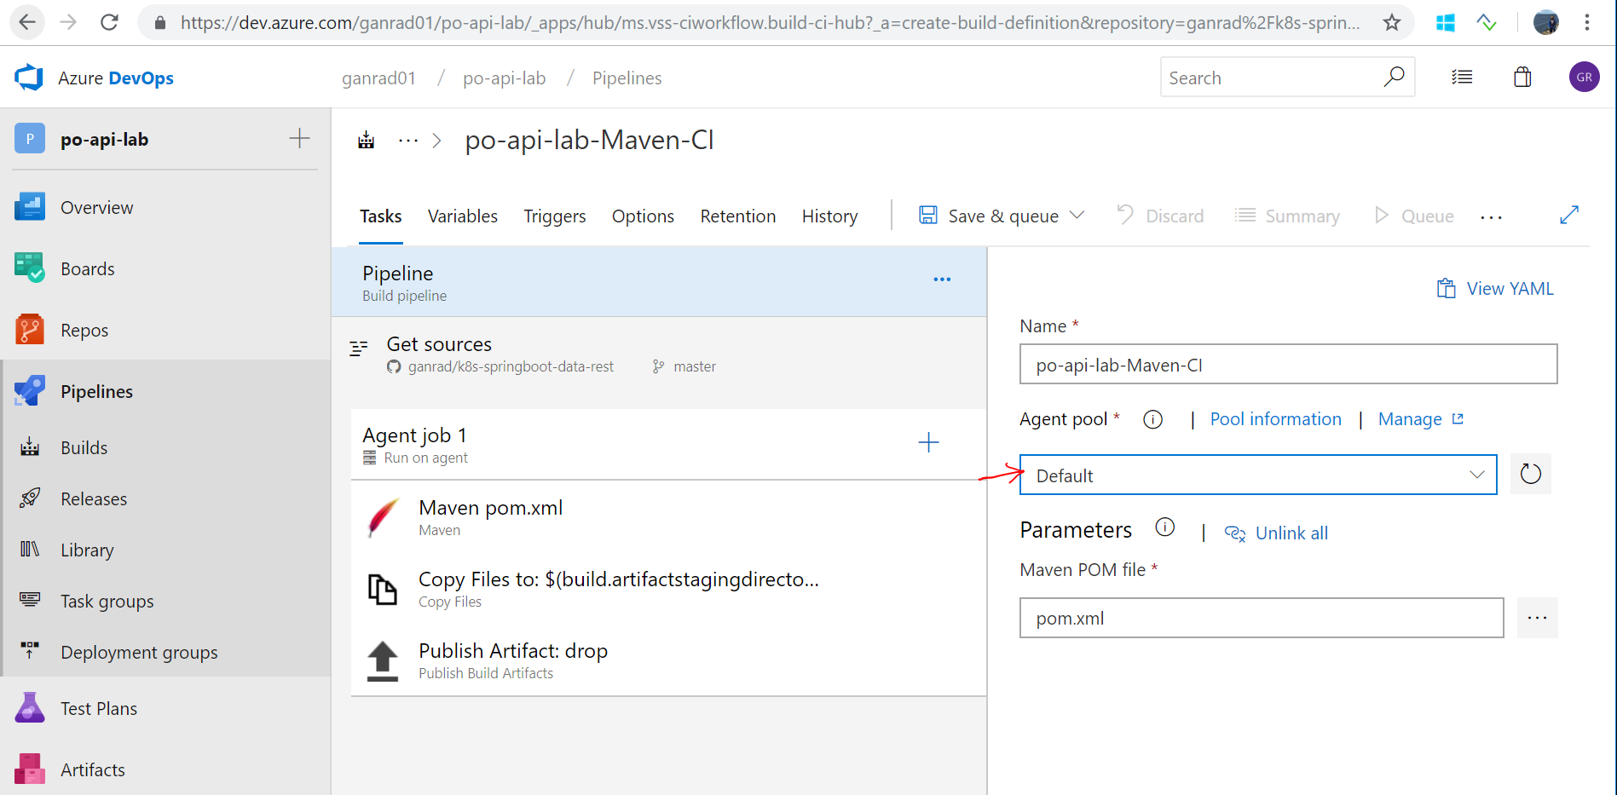Click the Pipelines breadcrumb
This screenshot has height=795, width=1617.
pyautogui.click(x=627, y=78)
